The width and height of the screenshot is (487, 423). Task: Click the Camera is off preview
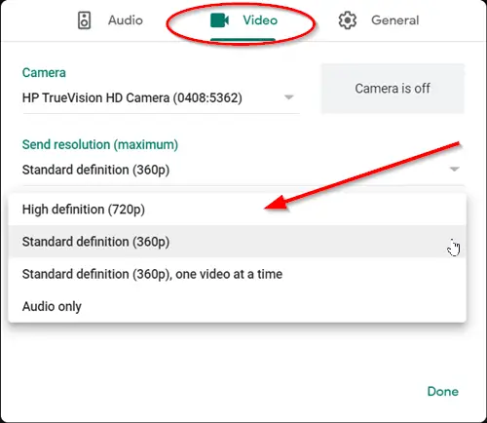coord(393,89)
